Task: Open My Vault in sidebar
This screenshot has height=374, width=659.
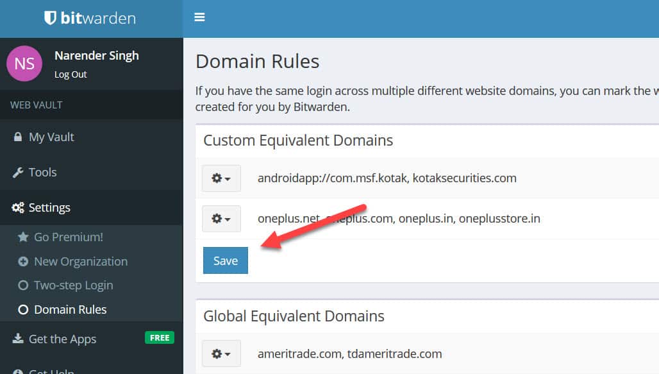Action: point(92,137)
